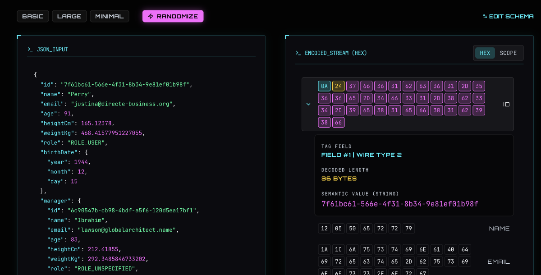Screen dimensions: 541x275
Task: Select the yellow 24 length byte
Action: [338, 86]
